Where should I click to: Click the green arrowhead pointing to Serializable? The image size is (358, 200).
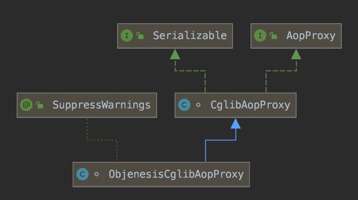(x=175, y=54)
